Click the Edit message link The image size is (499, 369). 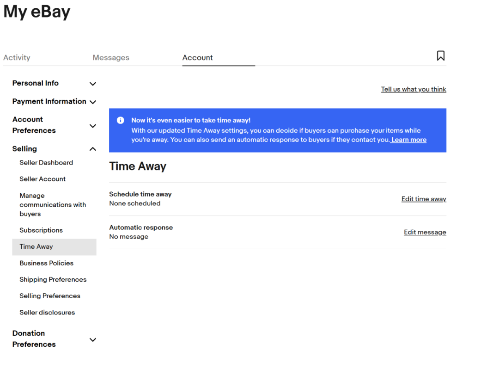click(425, 232)
